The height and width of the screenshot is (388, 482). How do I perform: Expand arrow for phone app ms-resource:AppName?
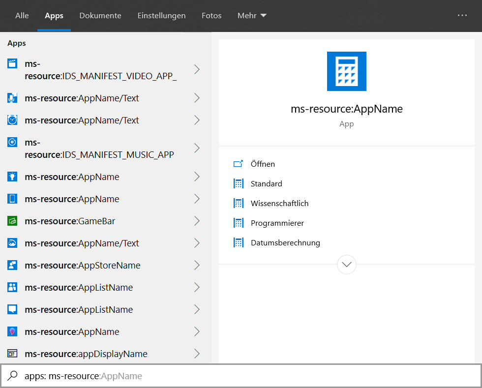pos(197,199)
